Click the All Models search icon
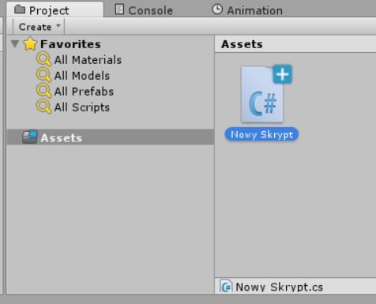 [x=43, y=75]
